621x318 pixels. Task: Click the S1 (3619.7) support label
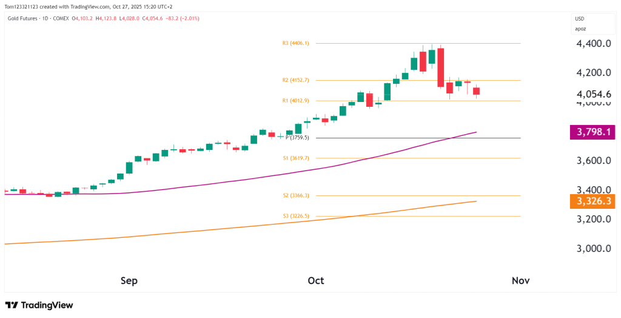click(296, 158)
